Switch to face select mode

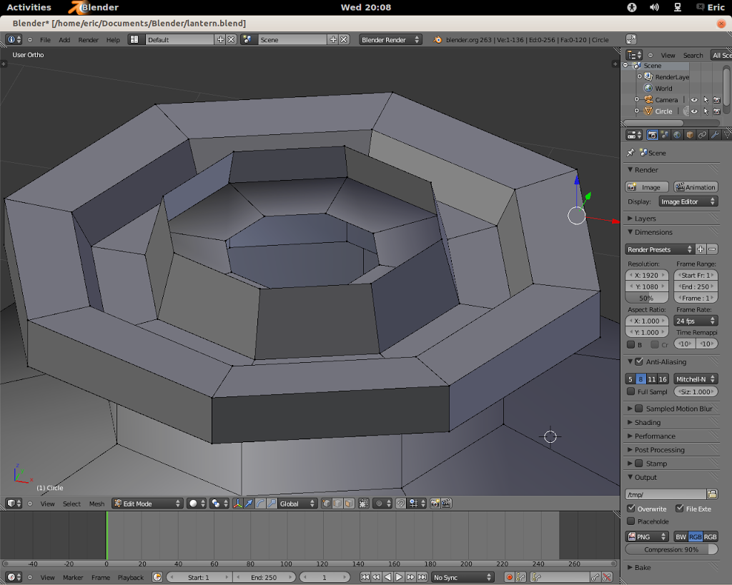coord(350,503)
